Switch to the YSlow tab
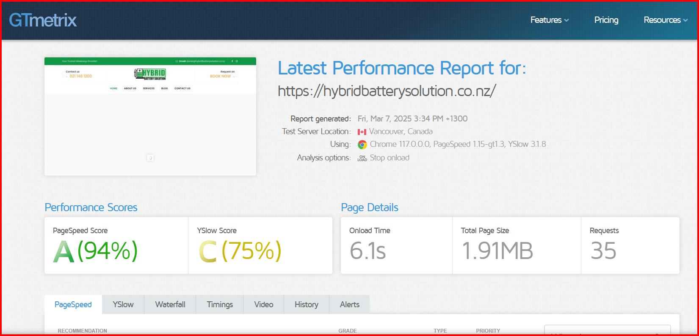 [123, 304]
